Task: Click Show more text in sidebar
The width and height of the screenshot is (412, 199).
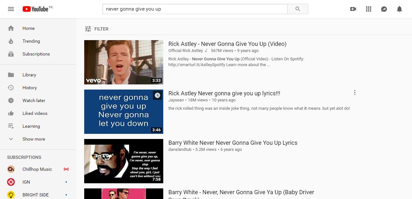Action: 34,139
